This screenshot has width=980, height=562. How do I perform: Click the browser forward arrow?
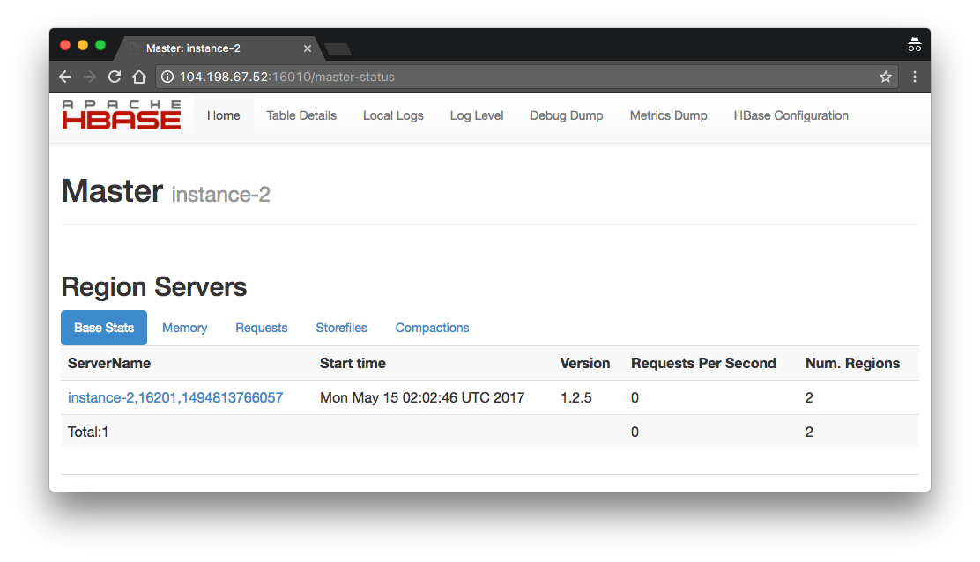point(90,77)
